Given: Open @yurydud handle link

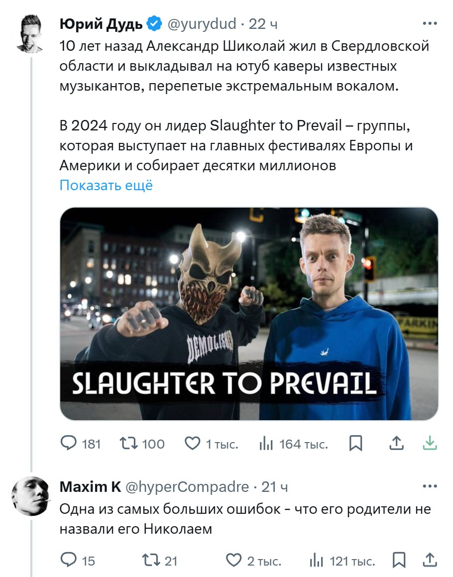Looking at the screenshot, I should tap(202, 24).
